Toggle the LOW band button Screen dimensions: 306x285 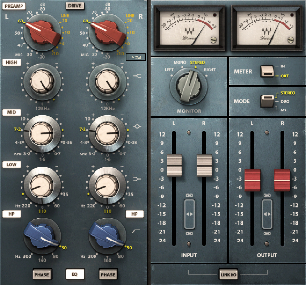coord(11,164)
